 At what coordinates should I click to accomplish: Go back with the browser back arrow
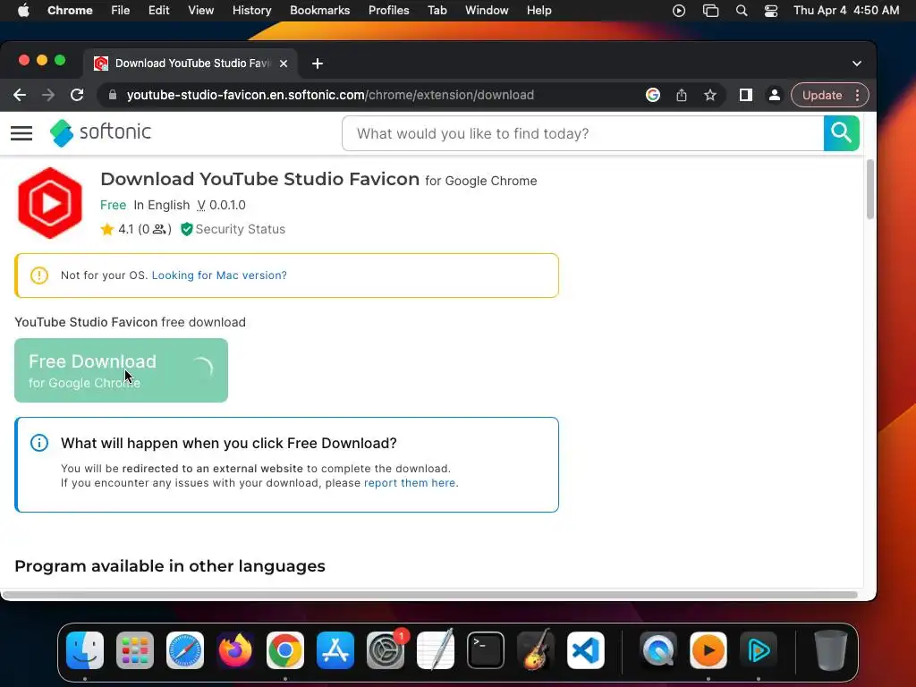click(20, 95)
